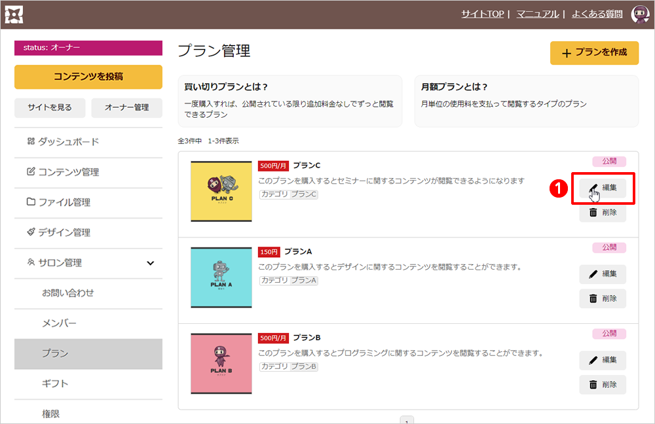The height and width of the screenshot is (424, 655).
Task: Click the pencil edit icon for プランB
Action: pos(593,360)
